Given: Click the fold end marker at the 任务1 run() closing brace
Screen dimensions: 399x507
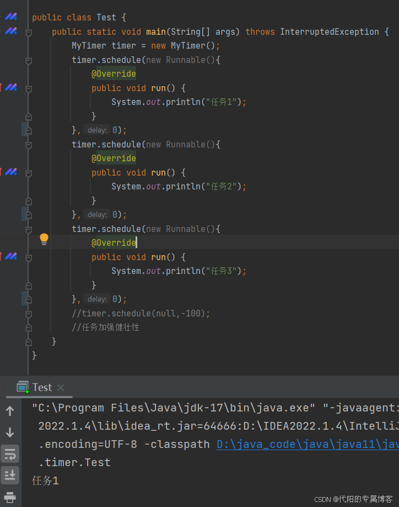Looking at the screenshot, I should (x=29, y=117).
